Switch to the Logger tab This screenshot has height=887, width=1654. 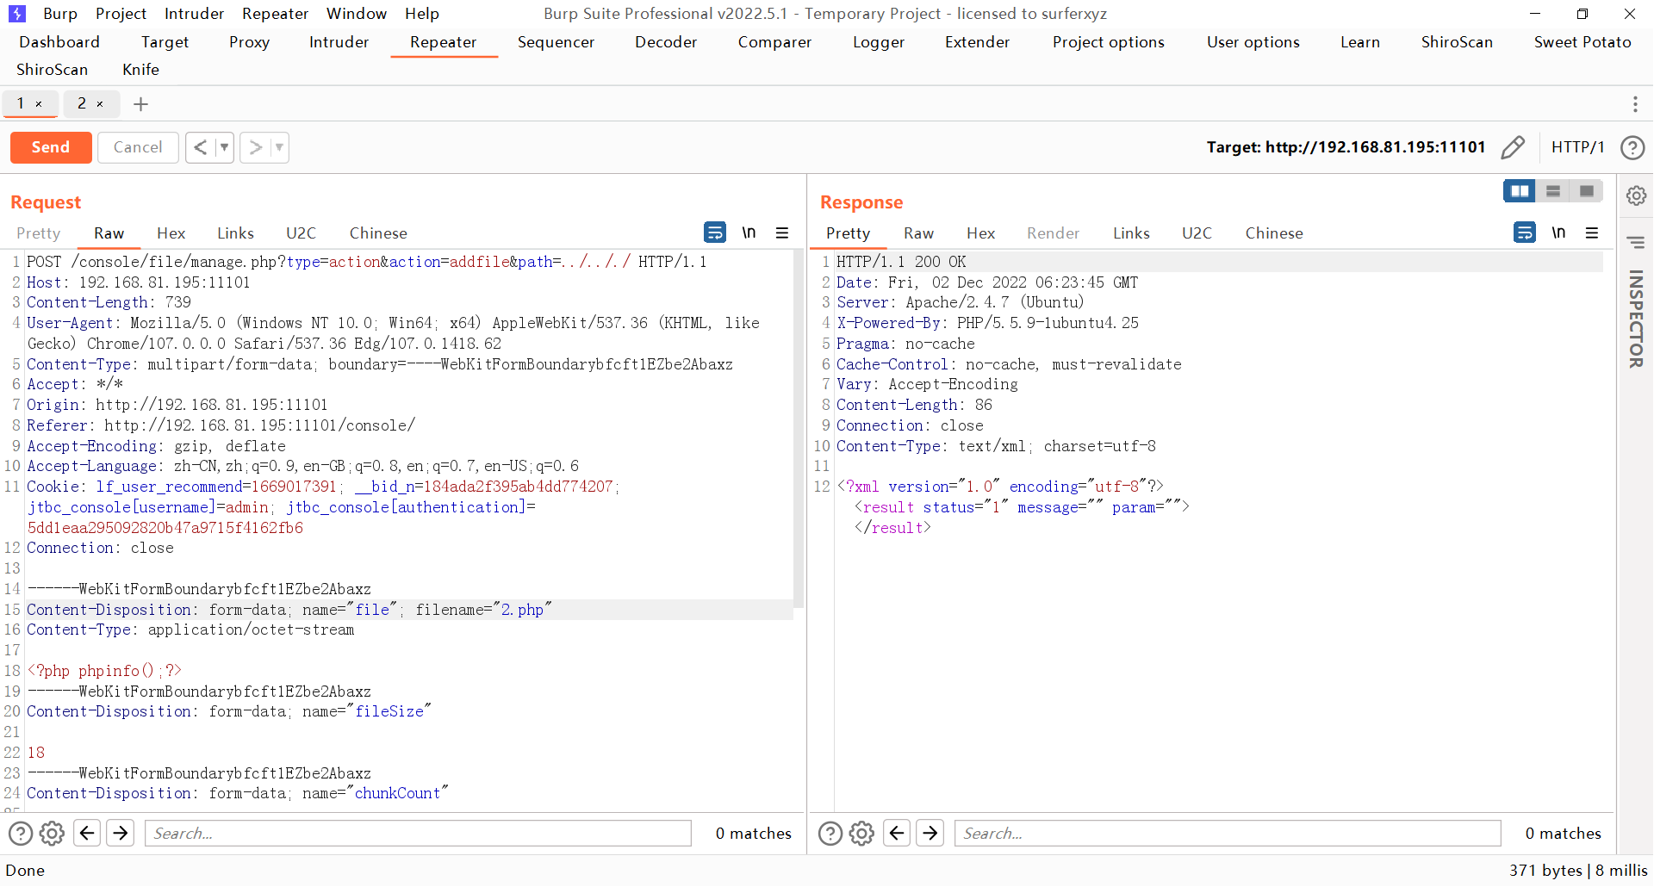click(x=879, y=42)
